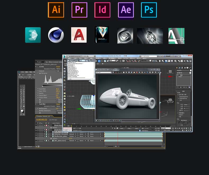The height and width of the screenshot is (175, 209).
Task: Toggle the first Clip To checkbox under Output White
Action: pyautogui.click(x=57, y=100)
